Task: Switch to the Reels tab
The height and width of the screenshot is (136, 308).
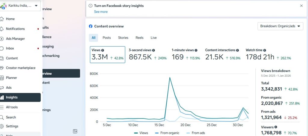Action: [x=139, y=38]
